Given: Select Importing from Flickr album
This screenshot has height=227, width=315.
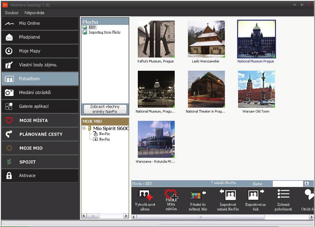Looking at the screenshot, I should 105,32.
